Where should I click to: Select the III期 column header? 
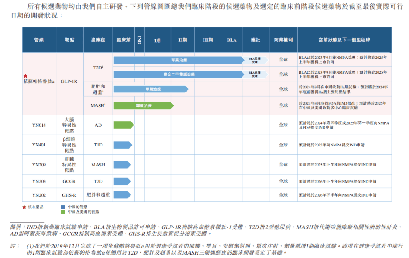(208, 40)
